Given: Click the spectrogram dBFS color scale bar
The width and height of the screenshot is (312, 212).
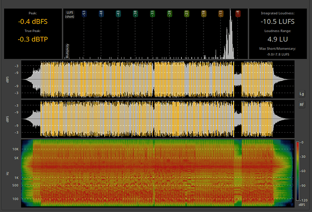Looking at the screenshot, I should click(298, 171).
